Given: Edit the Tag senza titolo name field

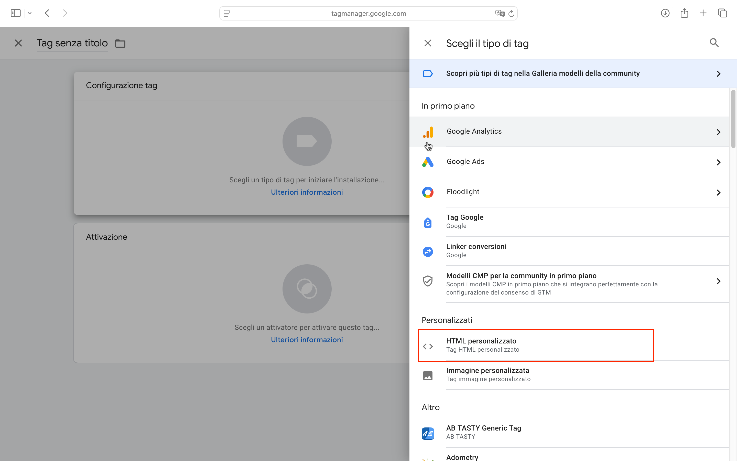Looking at the screenshot, I should pyautogui.click(x=72, y=43).
